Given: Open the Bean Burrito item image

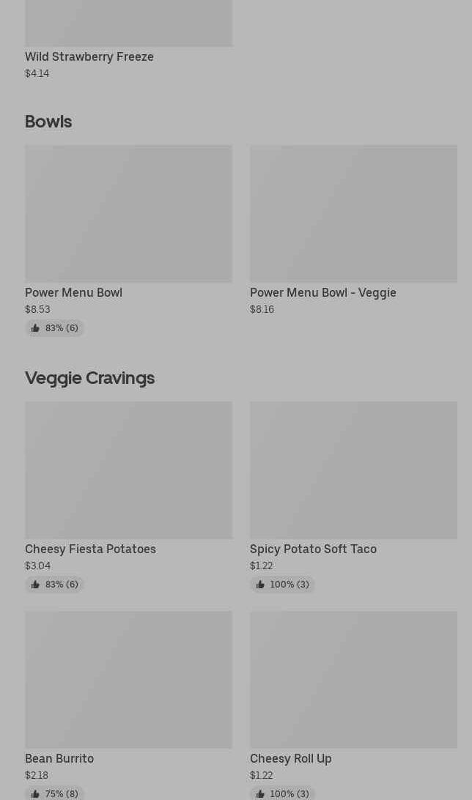Looking at the screenshot, I should [x=128, y=679].
